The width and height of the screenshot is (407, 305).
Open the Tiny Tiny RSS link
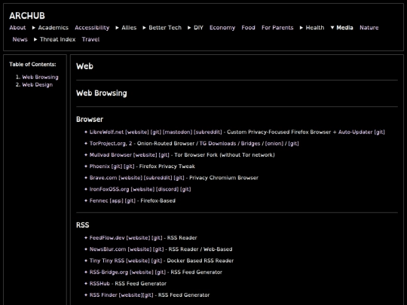click(x=107, y=261)
